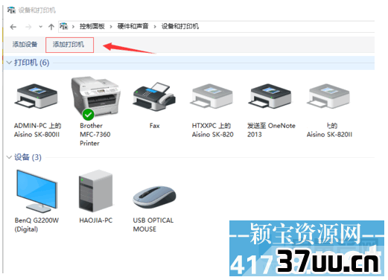Image resolution: width=388 pixels, height=280 pixels.
Task: Select the rightmost Aisino SK-820II printer icon
Action: click(328, 96)
